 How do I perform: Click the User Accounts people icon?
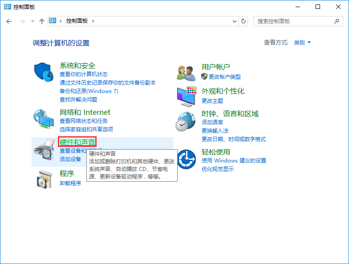point(186,72)
